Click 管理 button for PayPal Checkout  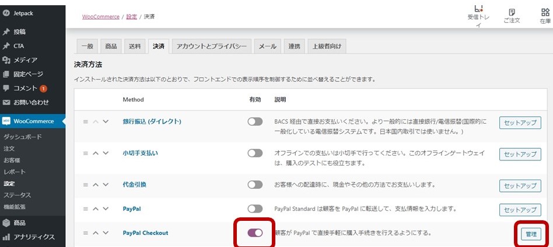531,234
